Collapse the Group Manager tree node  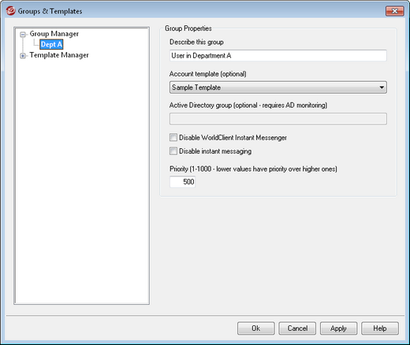point(23,35)
